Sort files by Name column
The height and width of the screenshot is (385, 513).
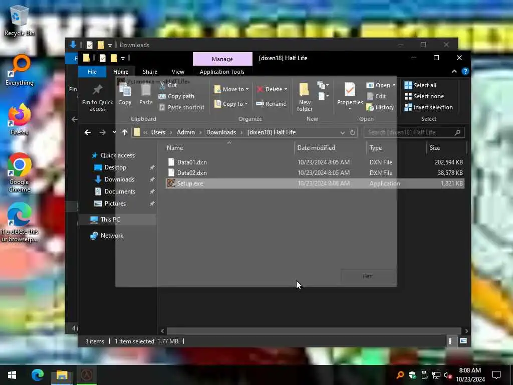(229, 148)
